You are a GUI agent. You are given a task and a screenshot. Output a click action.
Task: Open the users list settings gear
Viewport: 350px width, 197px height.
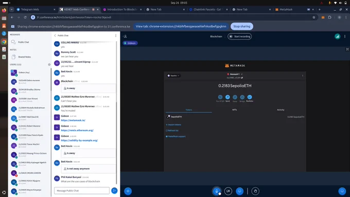tap(49, 64)
